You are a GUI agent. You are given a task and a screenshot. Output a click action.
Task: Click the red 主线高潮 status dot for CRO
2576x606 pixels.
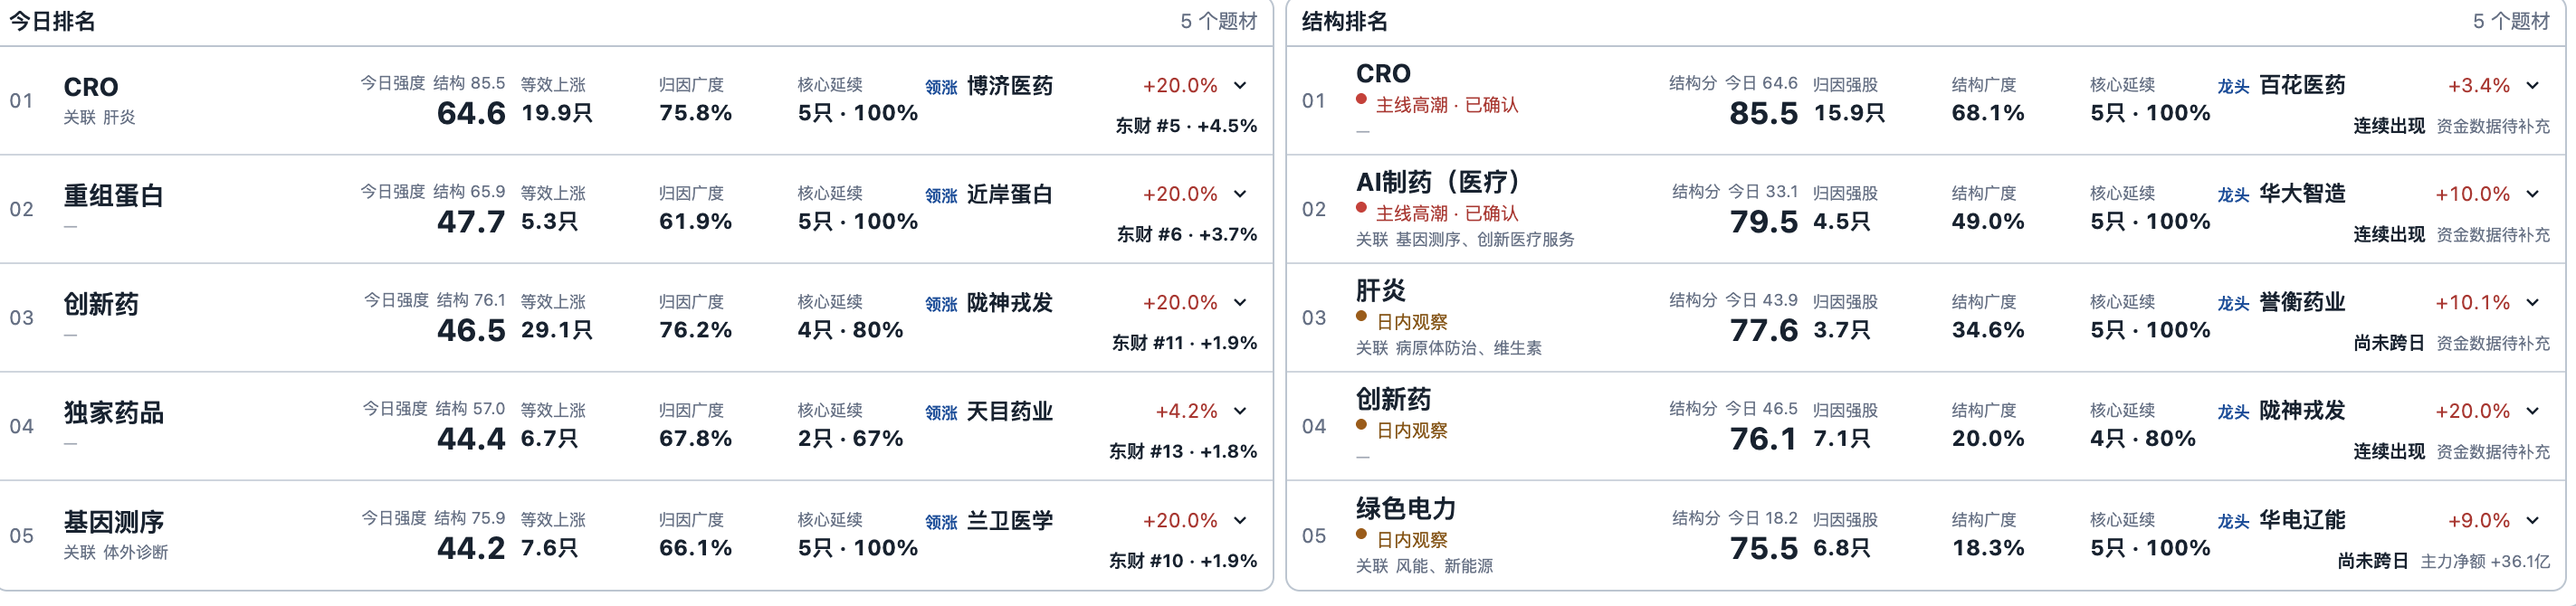pos(1362,99)
